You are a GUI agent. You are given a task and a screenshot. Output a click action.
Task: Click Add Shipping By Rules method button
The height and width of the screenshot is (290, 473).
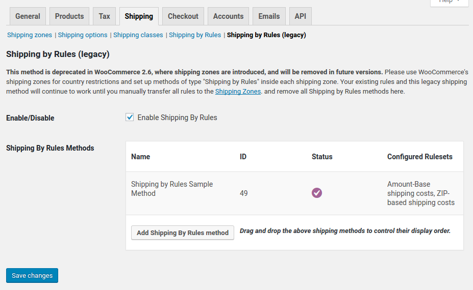pos(183,233)
